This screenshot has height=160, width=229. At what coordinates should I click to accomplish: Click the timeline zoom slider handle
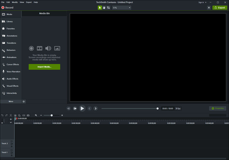[52, 115]
